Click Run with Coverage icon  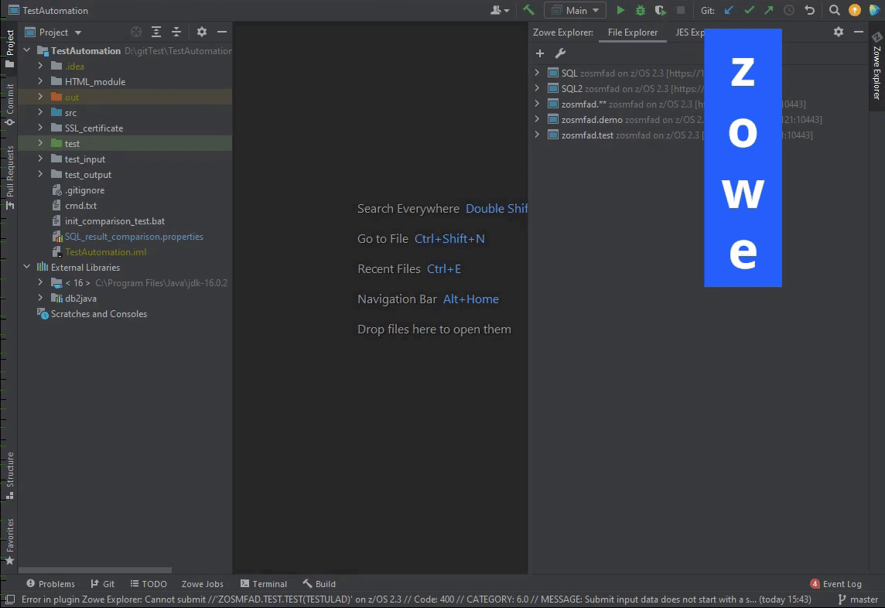click(x=660, y=10)
